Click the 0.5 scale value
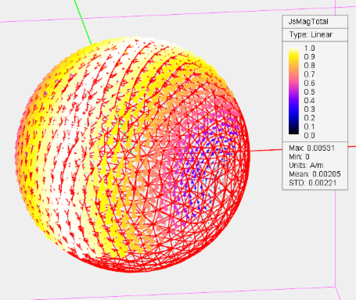 click(x=309, y=92)
